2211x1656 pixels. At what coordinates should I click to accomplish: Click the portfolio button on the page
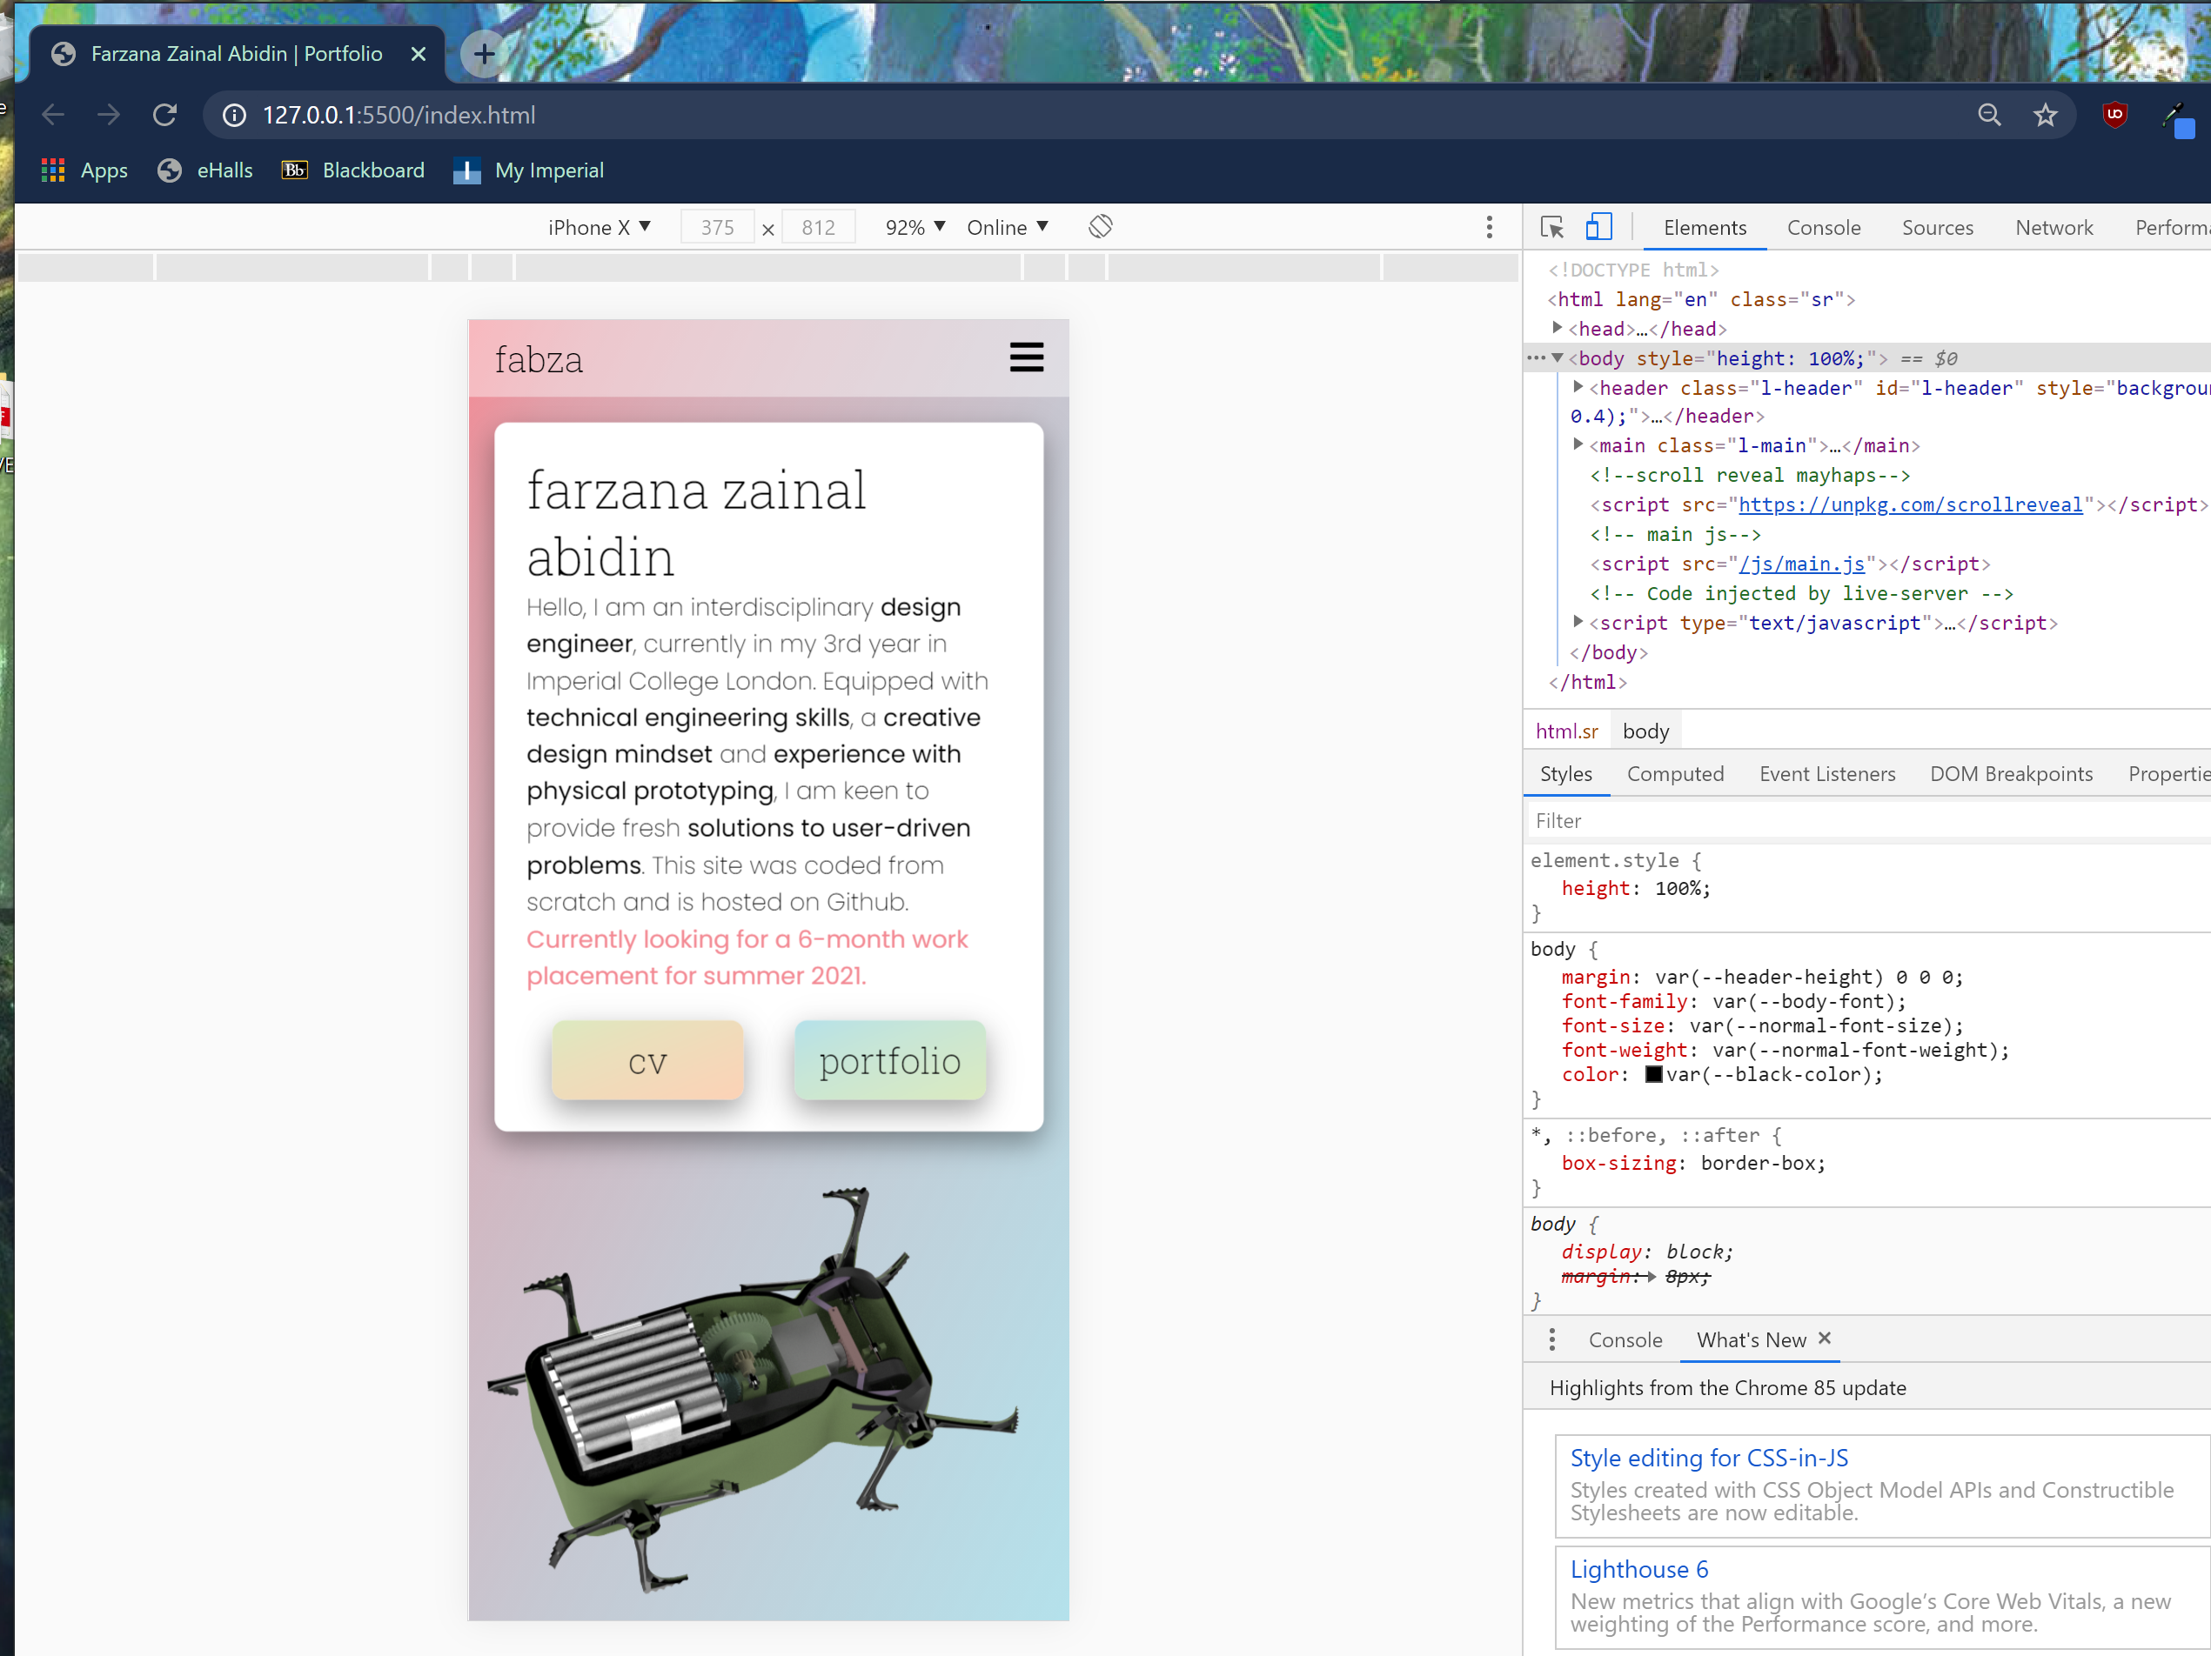[x=889, y=1061]
